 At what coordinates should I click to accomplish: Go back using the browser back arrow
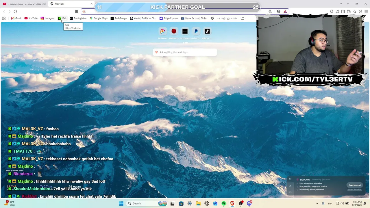click(x=4, y=12)
